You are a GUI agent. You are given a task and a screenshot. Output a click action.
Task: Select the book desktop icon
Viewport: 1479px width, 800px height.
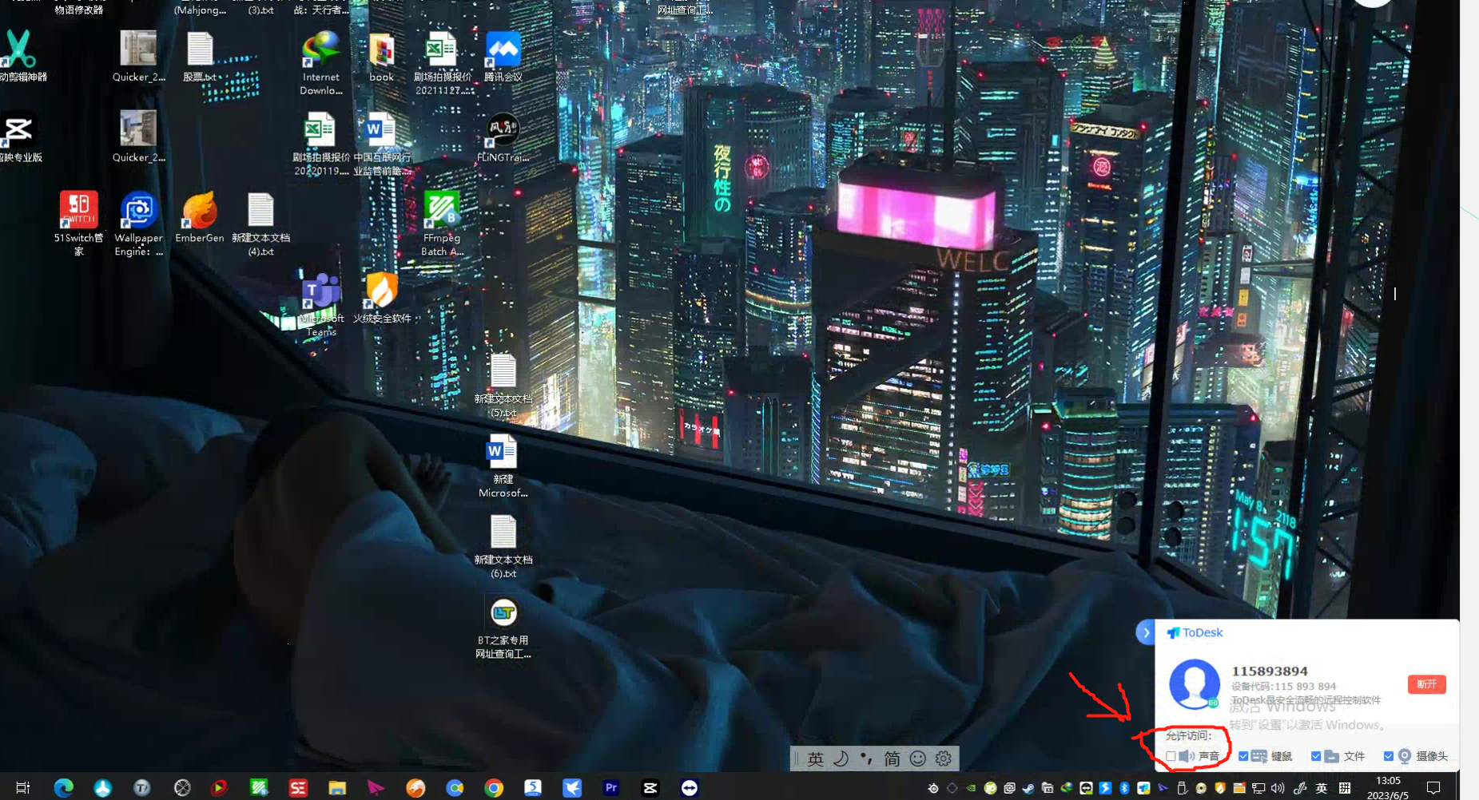click(x=381, y=56)
